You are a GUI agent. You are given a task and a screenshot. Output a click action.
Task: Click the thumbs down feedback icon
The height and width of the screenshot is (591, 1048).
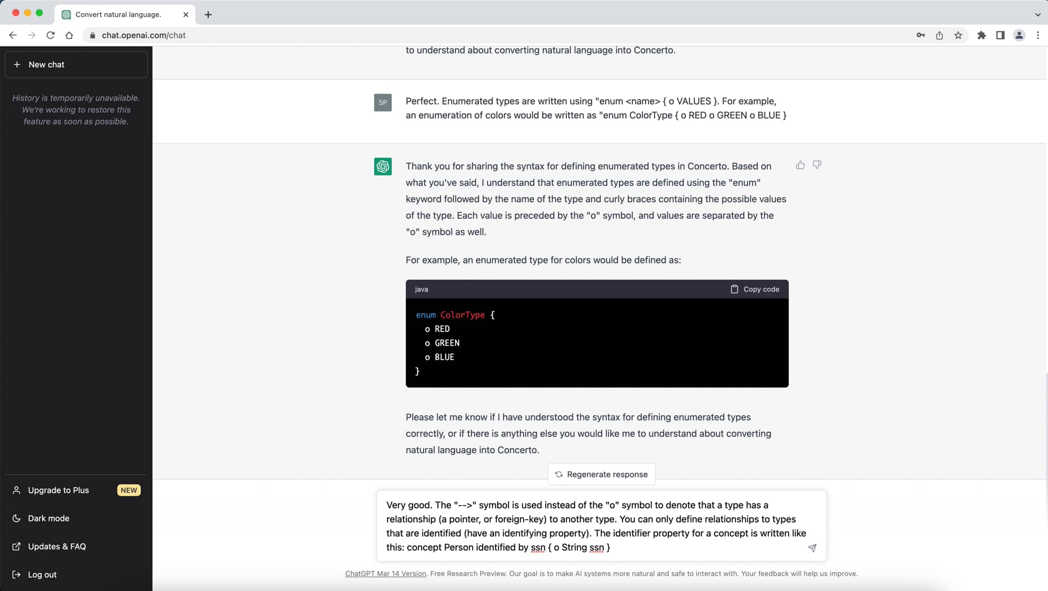click(817, 165)
